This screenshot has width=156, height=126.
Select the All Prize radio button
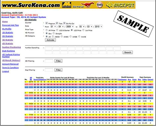pyautogui.click(x=47, y=30)
